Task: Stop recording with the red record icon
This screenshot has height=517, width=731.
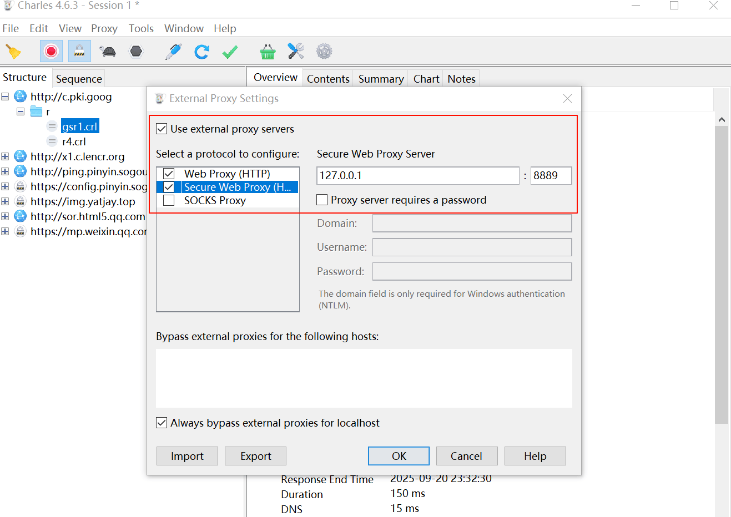Action: pyautogui.click(x=51, y=52)
